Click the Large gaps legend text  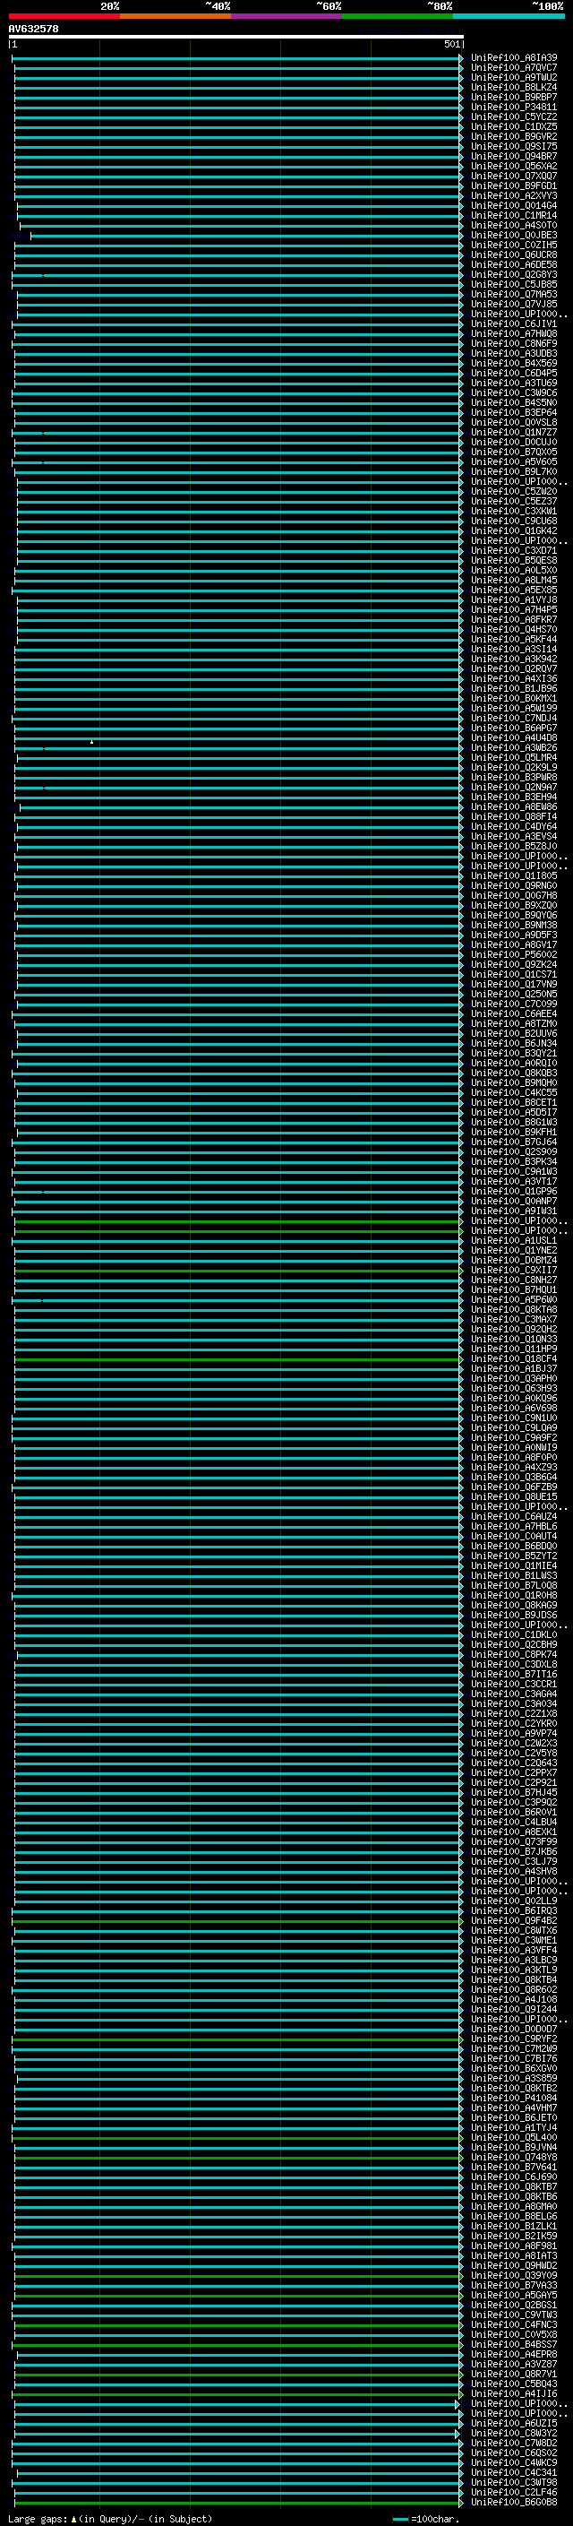pyautogui.click(x=110, y=2519)
